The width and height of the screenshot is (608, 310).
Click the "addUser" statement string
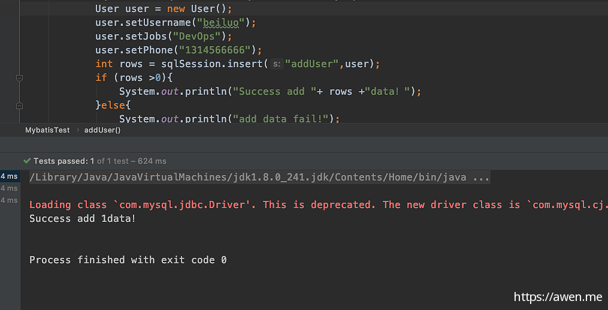(312, 64)
